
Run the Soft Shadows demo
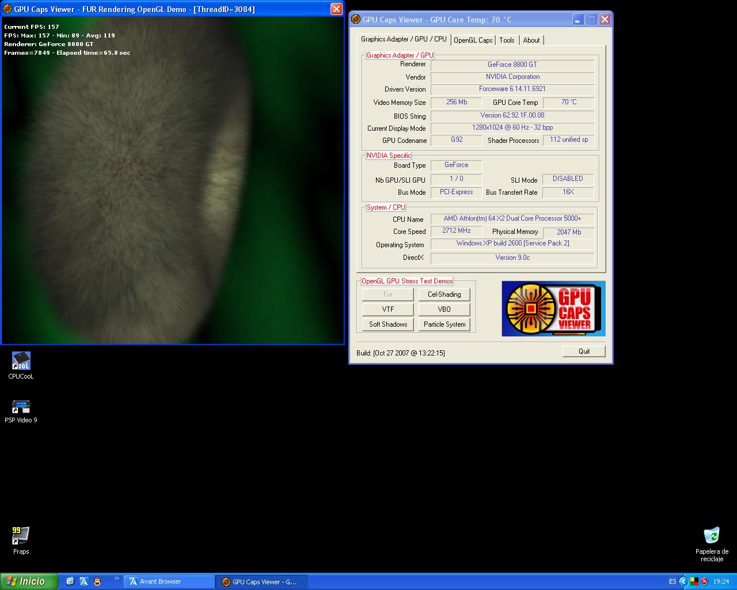point(388,324)
